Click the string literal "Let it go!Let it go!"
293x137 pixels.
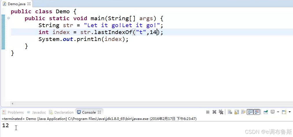point(122,25)
